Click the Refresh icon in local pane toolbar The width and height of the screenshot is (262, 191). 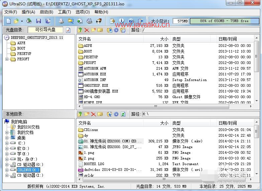pyautogui.click(x=123, y=114)
